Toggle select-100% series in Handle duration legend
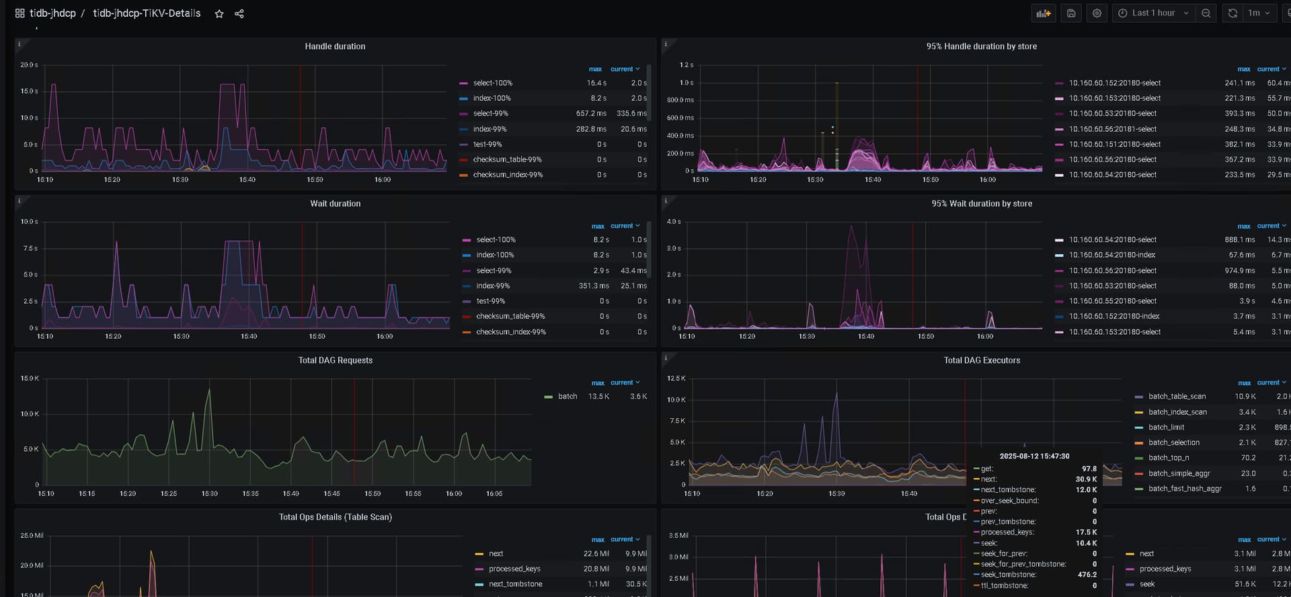 click(492, 83)
